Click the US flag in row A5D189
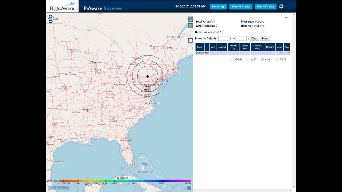The height and width of the screenshot is (192, 342). [x=207, y=53]
